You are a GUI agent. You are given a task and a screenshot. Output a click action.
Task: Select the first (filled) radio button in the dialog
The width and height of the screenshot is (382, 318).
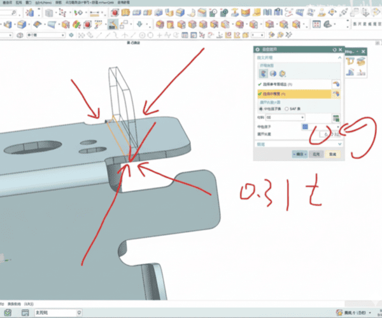(x=261, y=109)
